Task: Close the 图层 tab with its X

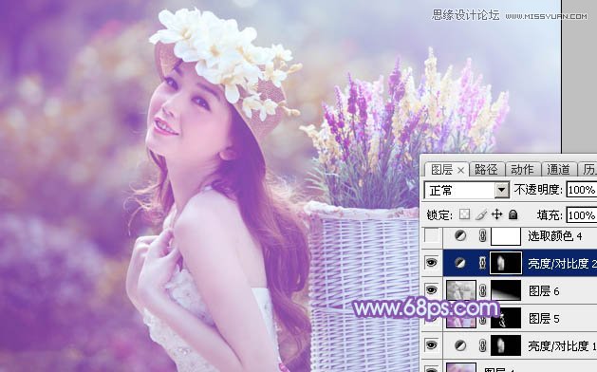Action: (x=460, y=171)
